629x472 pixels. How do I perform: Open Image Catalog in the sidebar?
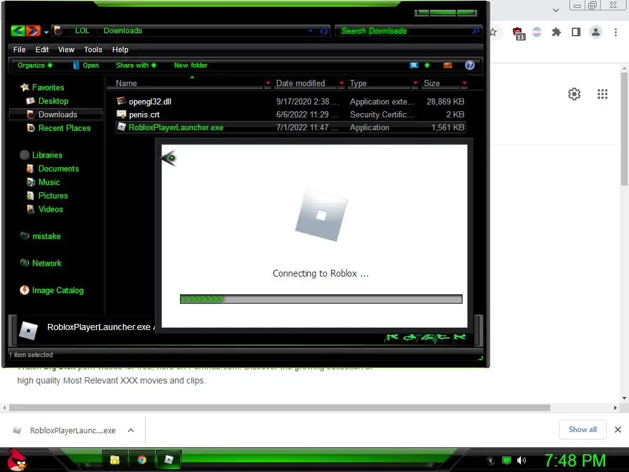pos(57,290)
